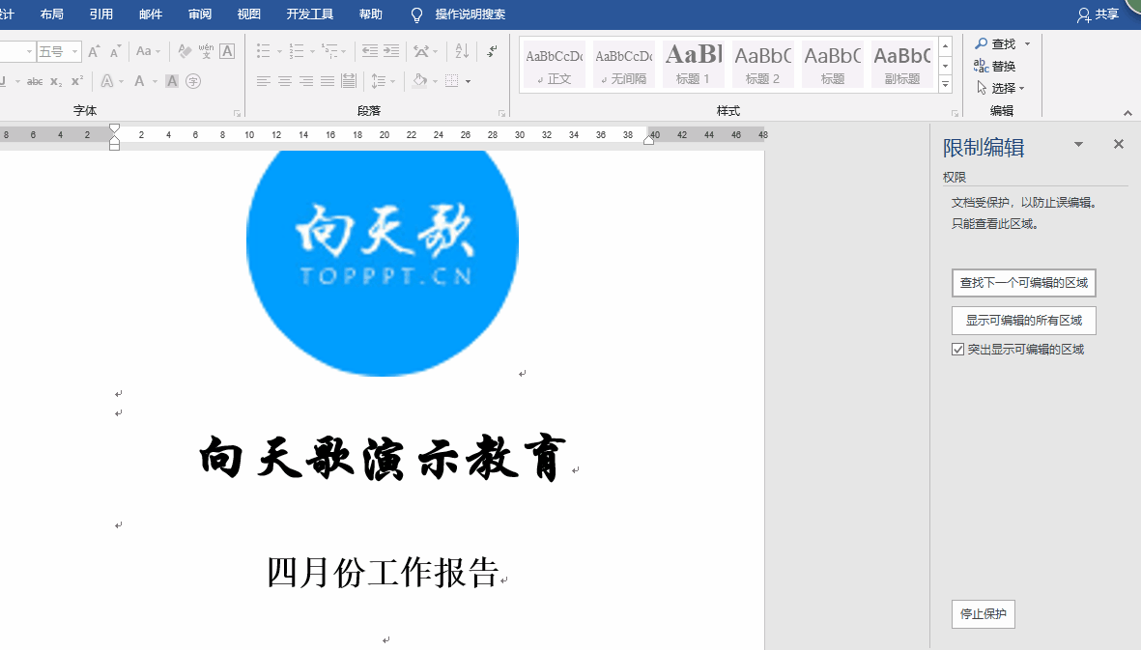Open the 开发工具 tab

coord(310,14)
